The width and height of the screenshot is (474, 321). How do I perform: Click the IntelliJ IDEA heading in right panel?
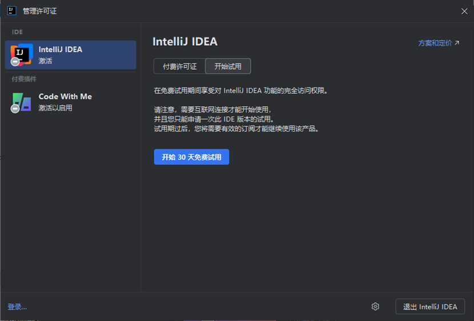[x=185, y=42]
